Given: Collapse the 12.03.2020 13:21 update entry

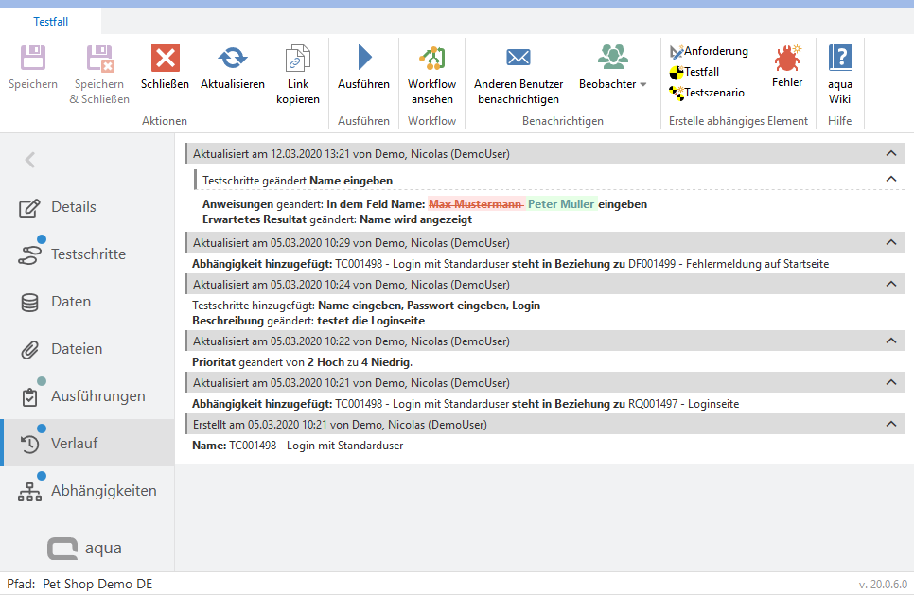Looking at the screenshot, I should coord(889,153).
